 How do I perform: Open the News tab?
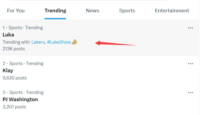(x=92, y=11)
